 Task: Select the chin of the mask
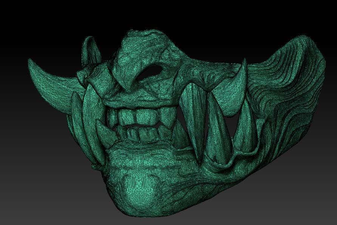(140, 184)
